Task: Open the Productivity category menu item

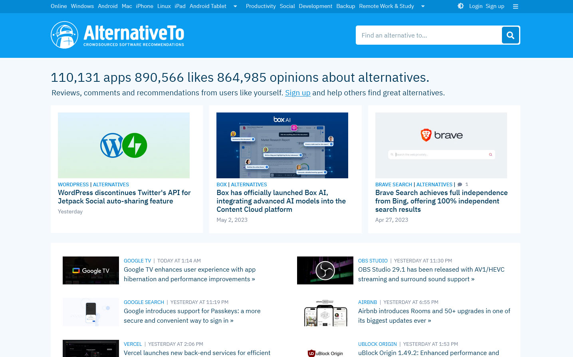Action: pos(261,6)
